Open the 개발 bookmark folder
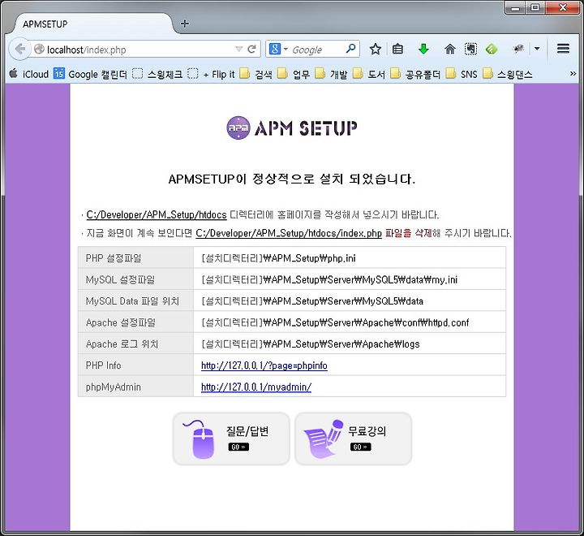The width and height of the screenshot is (584, 536). point(331,74)
